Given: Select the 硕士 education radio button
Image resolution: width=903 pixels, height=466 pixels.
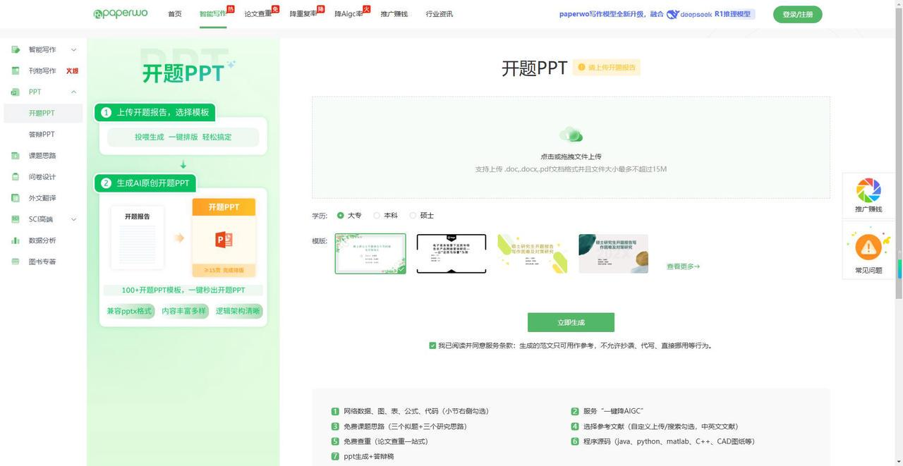Looking at the screenshot, I should tap(413, 216).
